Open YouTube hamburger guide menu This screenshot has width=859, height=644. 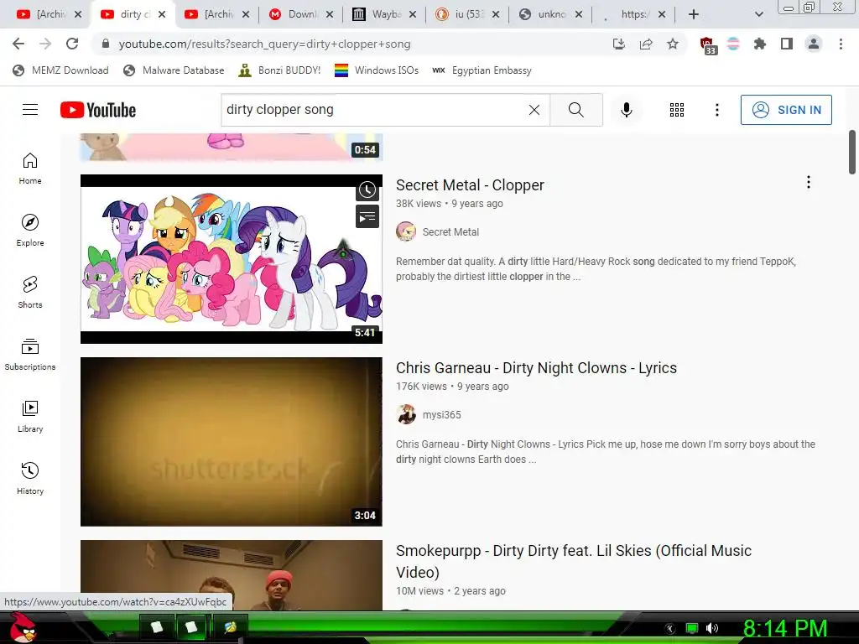click(30, 110)
